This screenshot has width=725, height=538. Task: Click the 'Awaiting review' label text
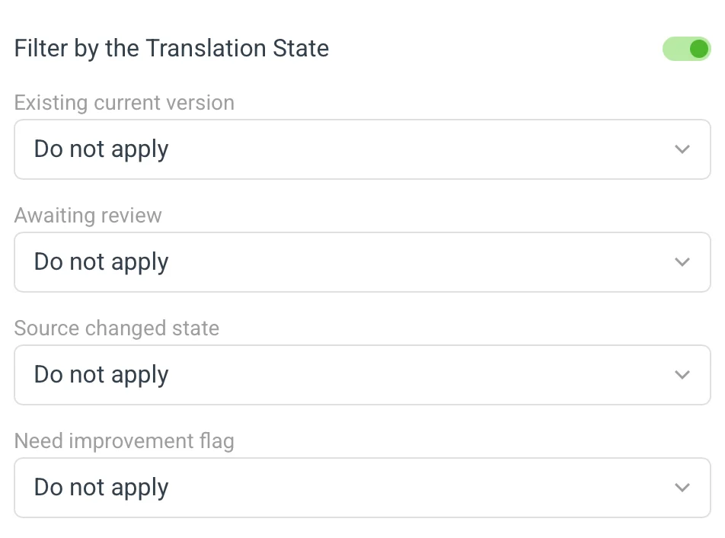(88, 216)
